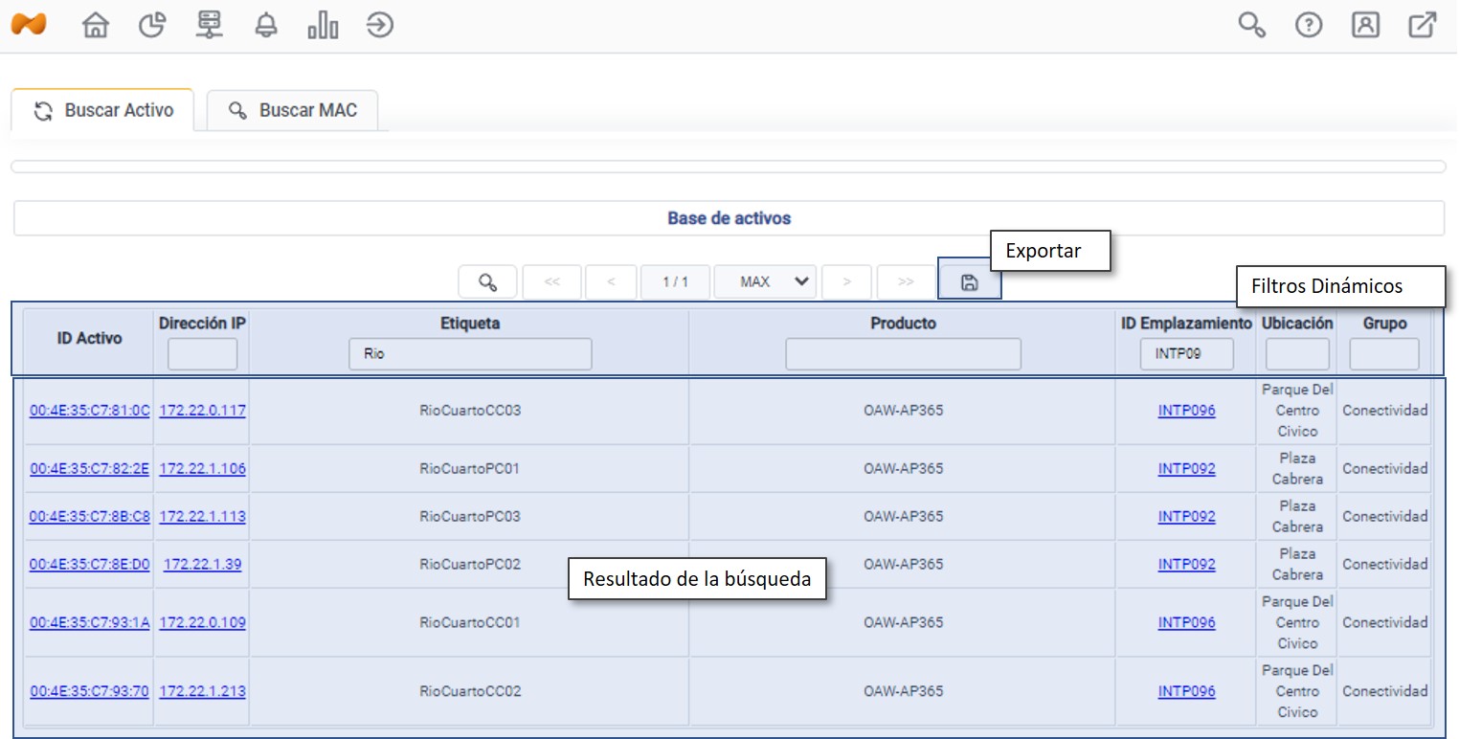1459x739 pixels.
Task: Click the Etiqueta filter field containing Rio
Action: pos(470,354)
